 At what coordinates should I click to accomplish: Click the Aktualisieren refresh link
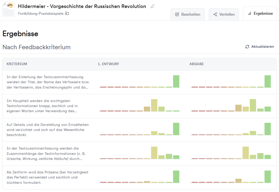(x=261, y=47)
